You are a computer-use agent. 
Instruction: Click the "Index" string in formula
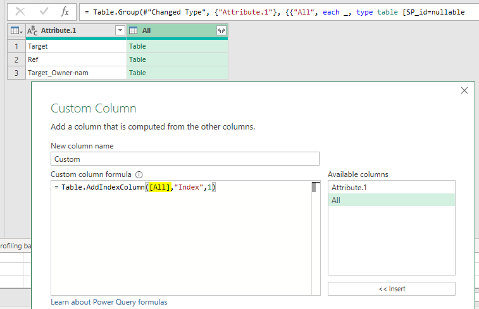pos(189,187)
